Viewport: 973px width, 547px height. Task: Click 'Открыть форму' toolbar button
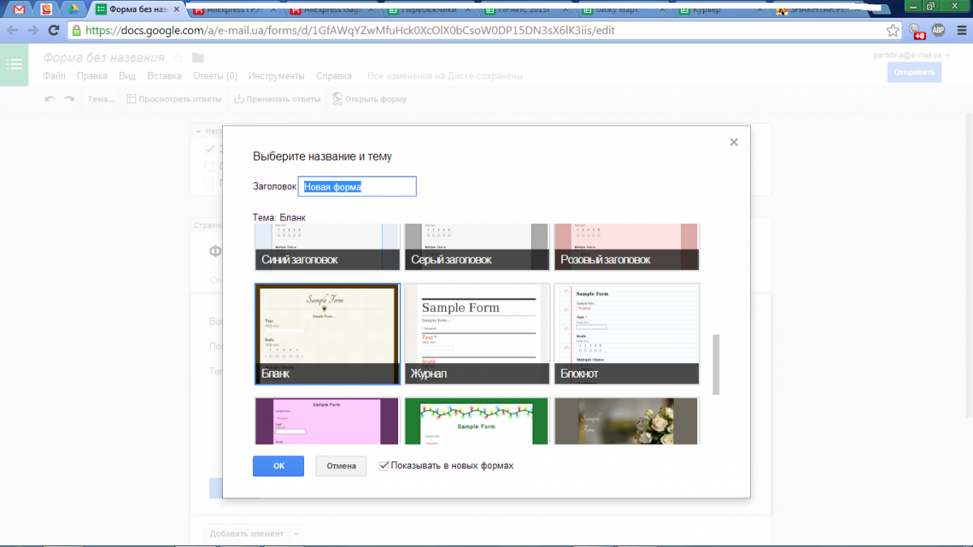tap(370, 99)
